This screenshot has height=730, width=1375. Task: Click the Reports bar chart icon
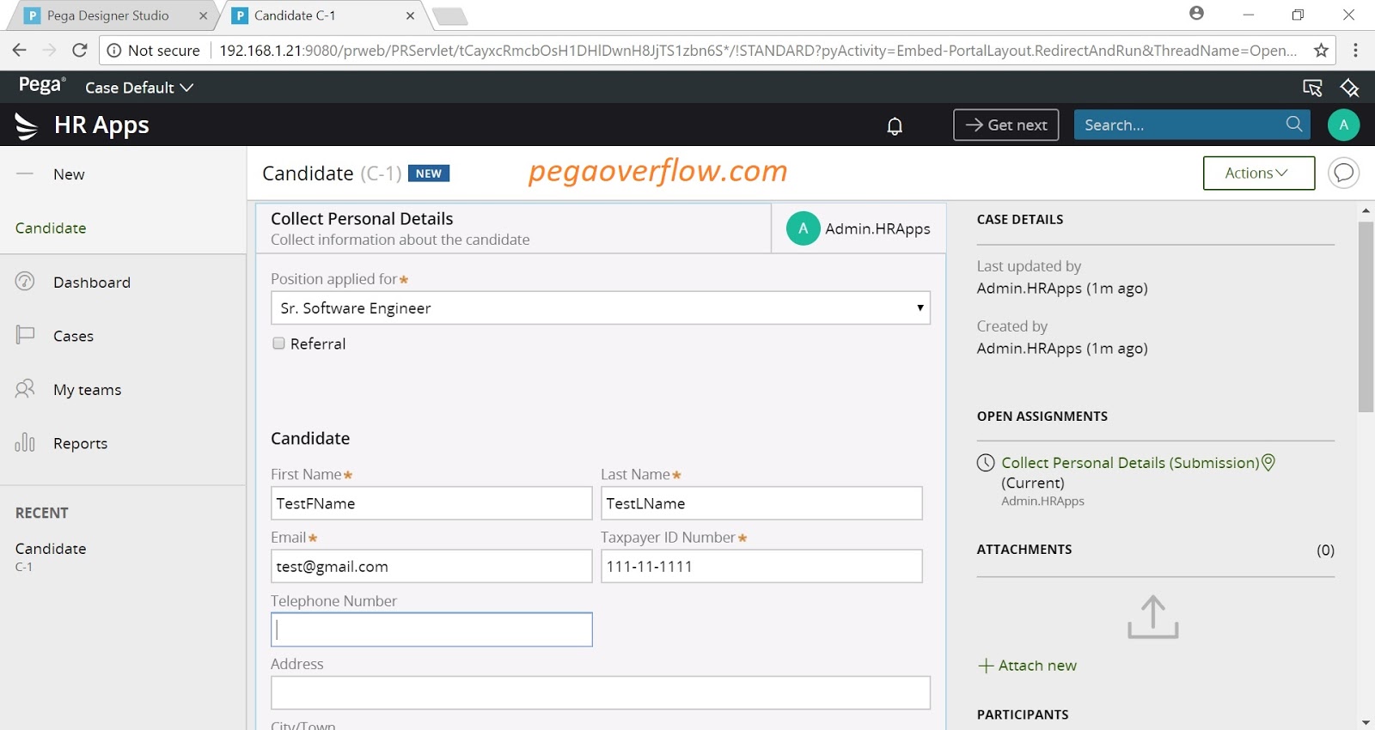click(25, 442)
